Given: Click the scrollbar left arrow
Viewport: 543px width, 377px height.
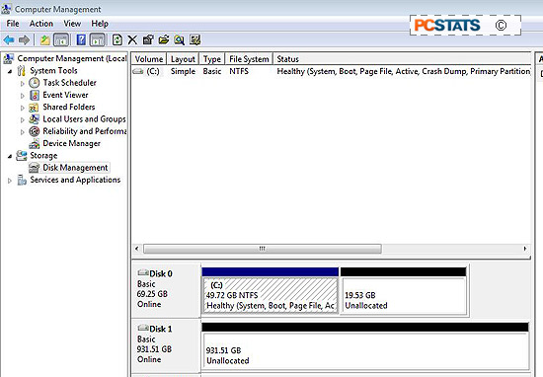Looking at the screenshot, I should [x=137, y=249].
